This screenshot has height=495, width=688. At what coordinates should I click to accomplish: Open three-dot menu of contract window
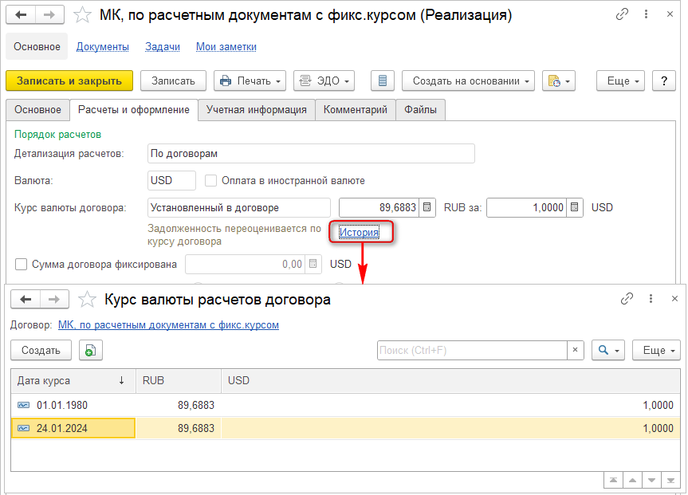click(x=646, y=14)
